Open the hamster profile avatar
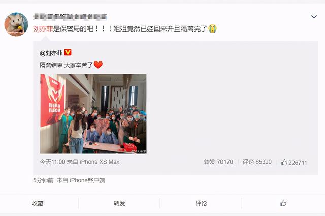 16,24
